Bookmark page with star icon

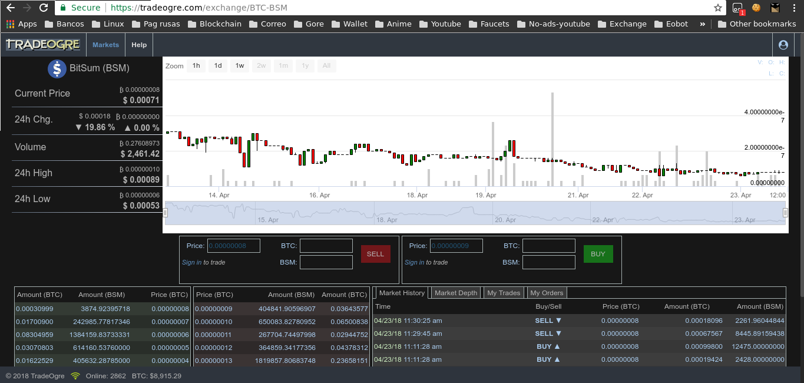[717, 8]
